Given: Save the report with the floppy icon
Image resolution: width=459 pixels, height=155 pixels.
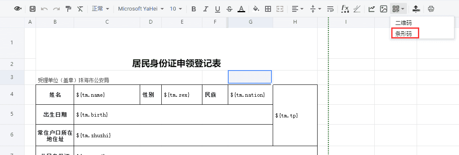Looking at the screenshot, I should [x=33, y=9].
